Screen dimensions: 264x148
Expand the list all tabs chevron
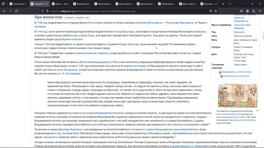pos(230,4)
